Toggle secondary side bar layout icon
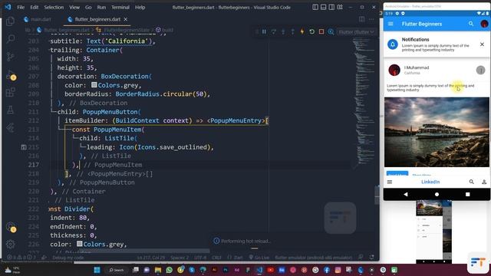The height and width of the screenshot is (276, 491). click(x=331, y=7)
